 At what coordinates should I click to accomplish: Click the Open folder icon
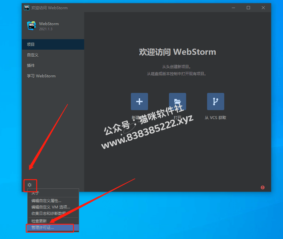tap(178, 102)
